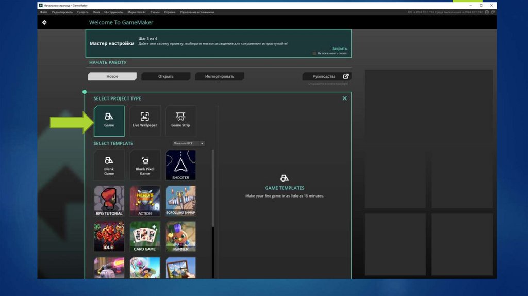528x296 pixels.
Task: Click the Импортировать button
Action: tap(219, 76)
